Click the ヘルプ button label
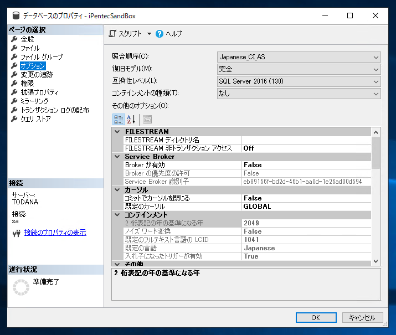Image resolution: width=396 pixels, height=335 pixels. [x=174, y=34]
